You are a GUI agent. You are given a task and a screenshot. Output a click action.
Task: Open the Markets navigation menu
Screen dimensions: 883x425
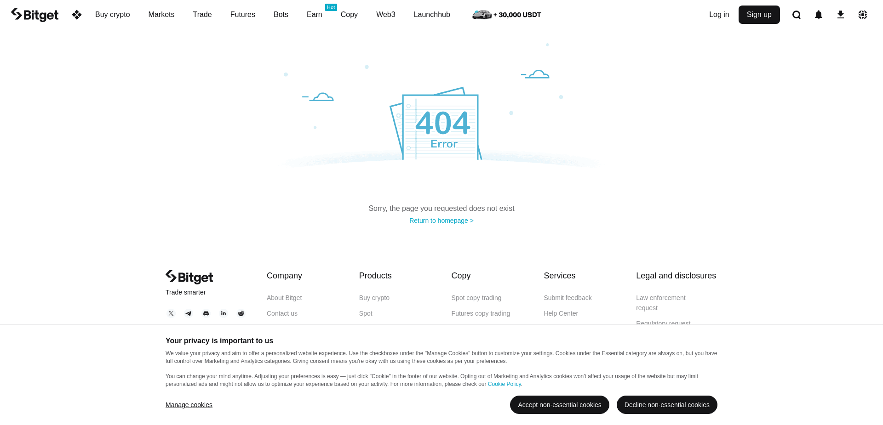(x=161, y=14)
